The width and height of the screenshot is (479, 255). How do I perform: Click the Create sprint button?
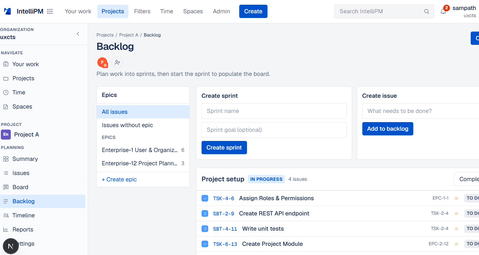click(224, 148)
